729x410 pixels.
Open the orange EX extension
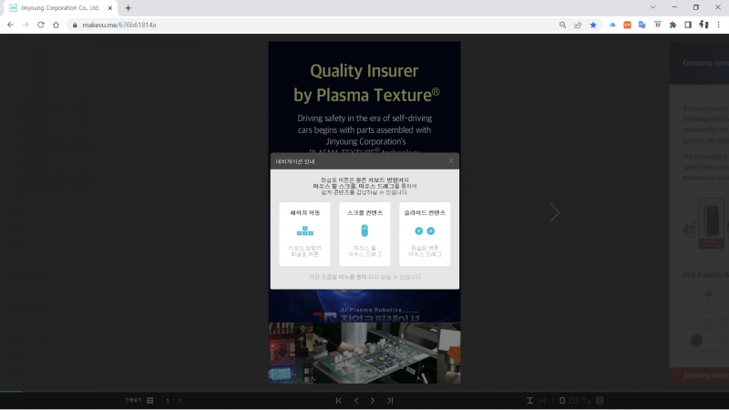(627, 25)
